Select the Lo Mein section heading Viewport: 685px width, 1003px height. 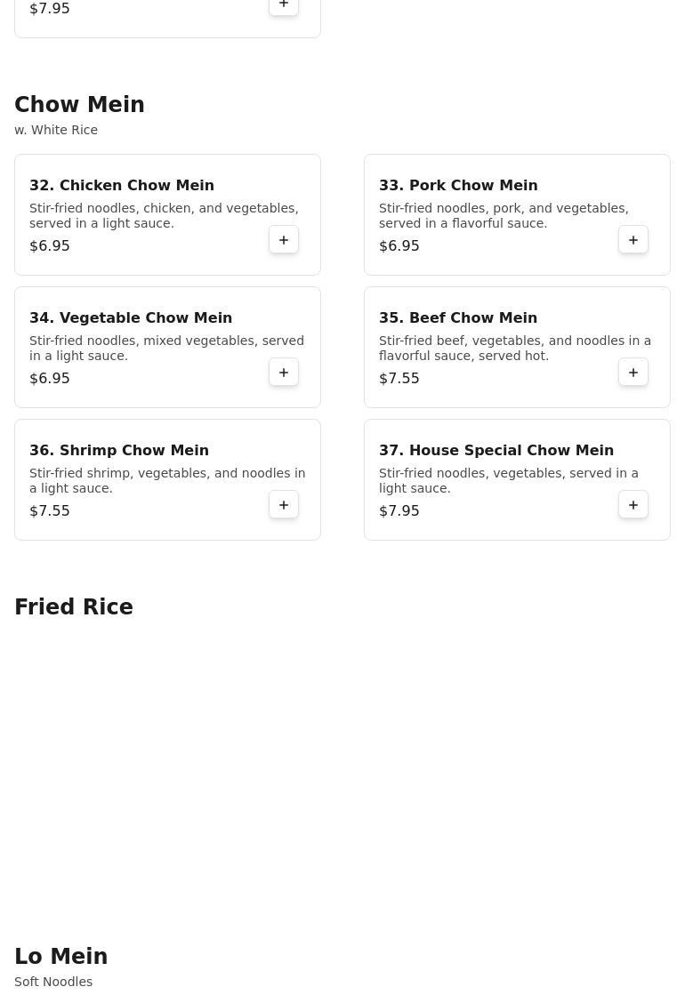point(60,956)
